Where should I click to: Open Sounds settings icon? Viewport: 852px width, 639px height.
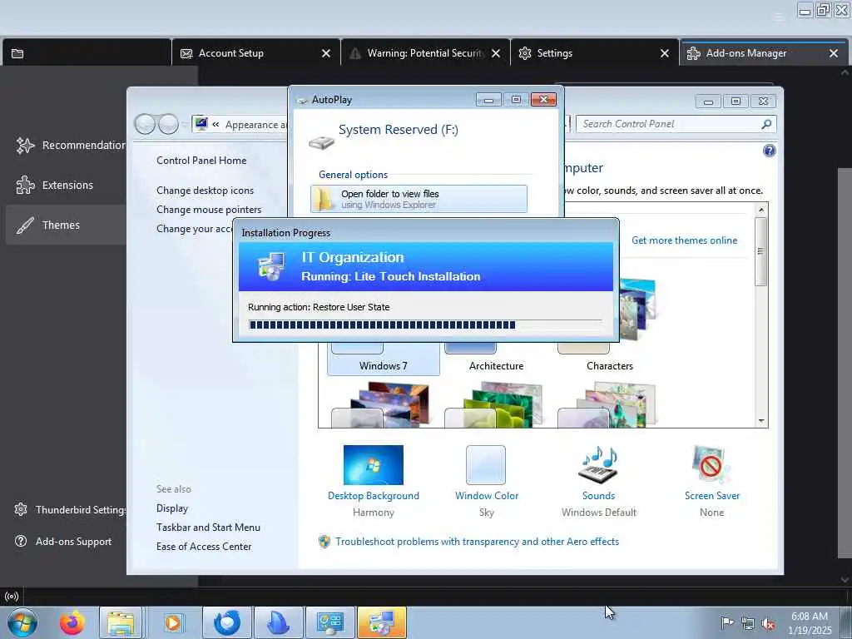tap(598, 465)
